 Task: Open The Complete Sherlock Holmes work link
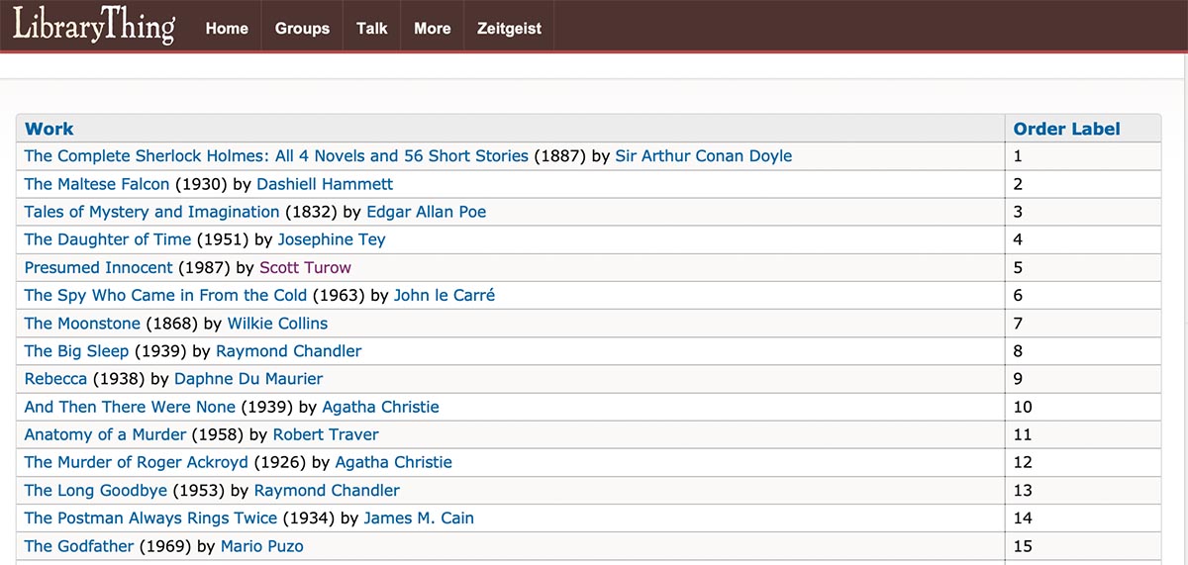(276, 156)
